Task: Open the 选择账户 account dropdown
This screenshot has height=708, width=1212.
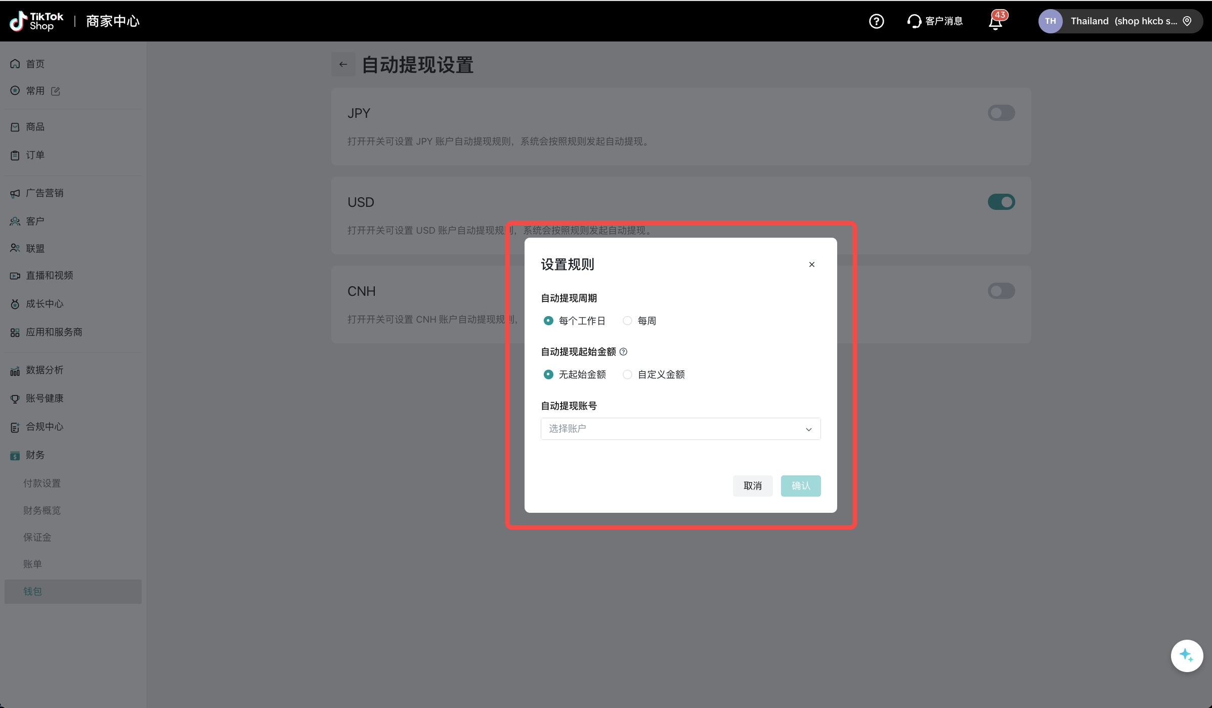Action: pyautogui.click(x=680, y=429)
